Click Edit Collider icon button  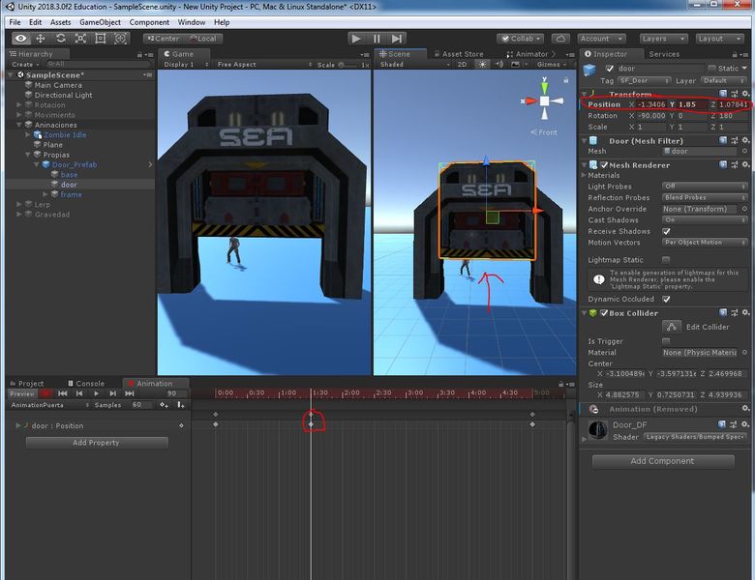(x=672, y=327)
